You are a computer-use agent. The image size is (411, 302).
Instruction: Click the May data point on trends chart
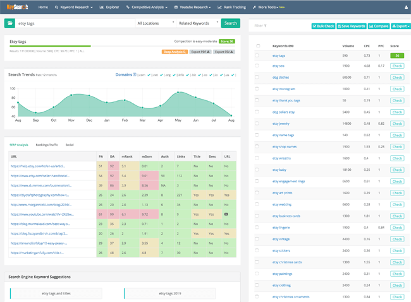pyautogui.click(x=179, y=93)
